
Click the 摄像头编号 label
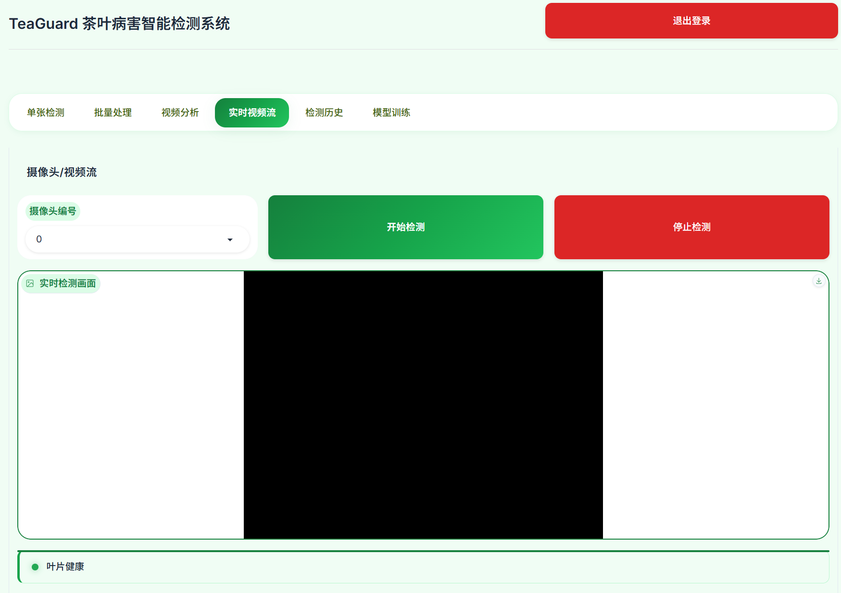[53, 211]
